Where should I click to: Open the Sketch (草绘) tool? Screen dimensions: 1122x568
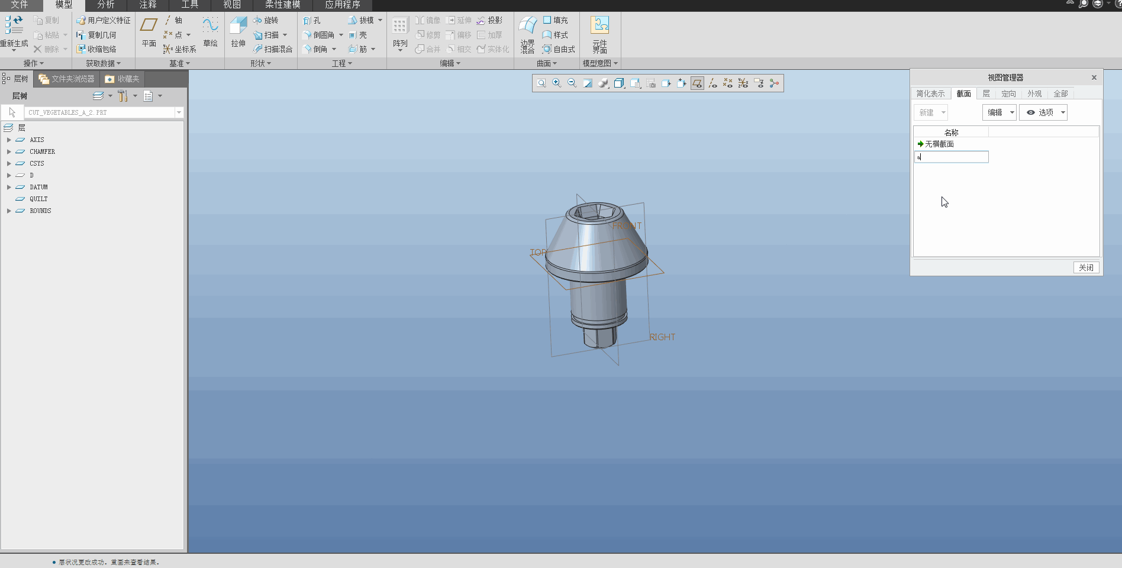click(x=210, y=33)
